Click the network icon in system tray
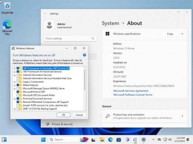The image size is (193, 144). 165,139
